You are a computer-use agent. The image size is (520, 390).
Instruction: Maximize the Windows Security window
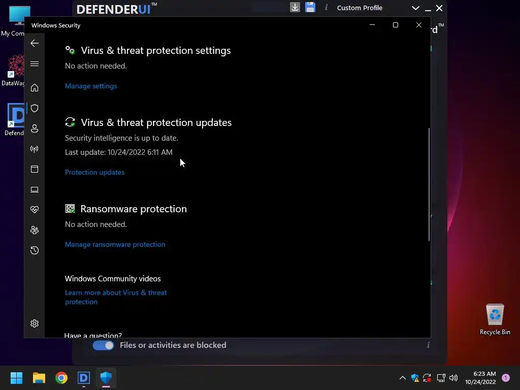click(395, 25)
